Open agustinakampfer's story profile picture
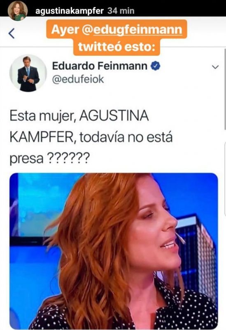The height and width of the screenshot is (330, 226). point(18,11)
